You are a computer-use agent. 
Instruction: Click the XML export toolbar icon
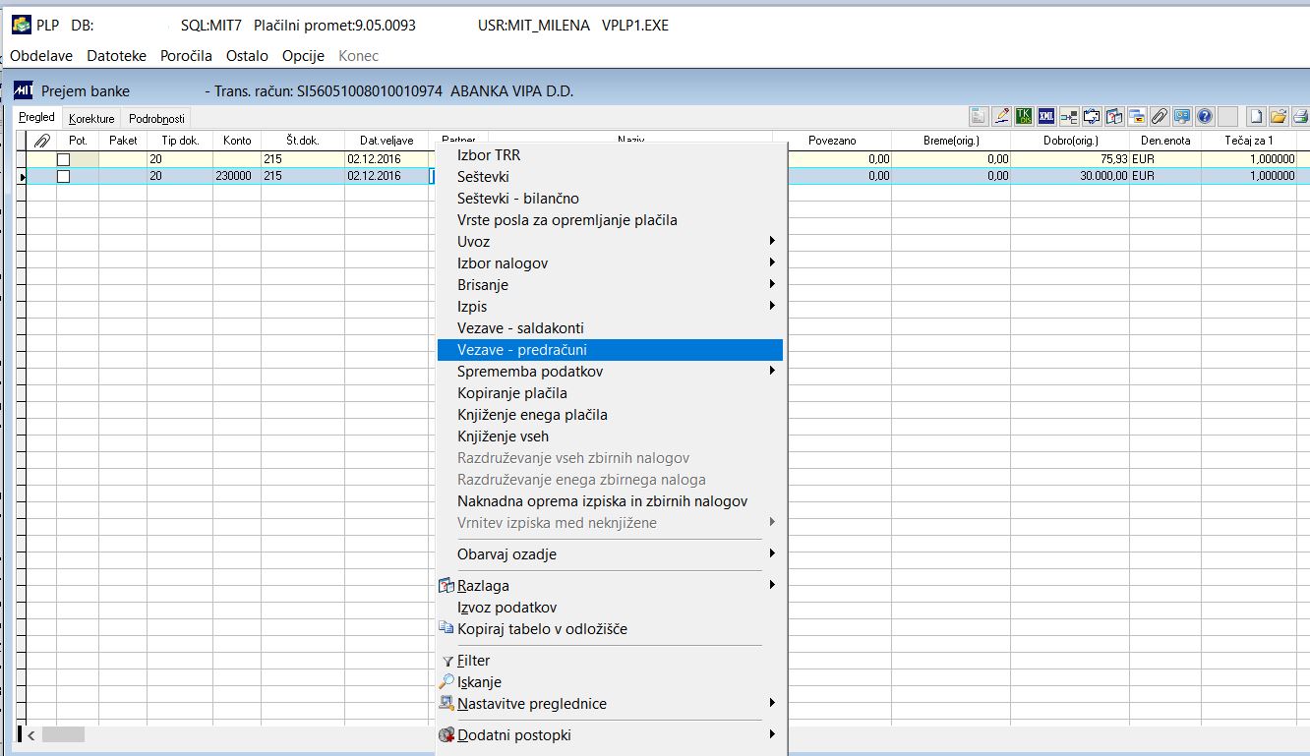tap(1046, 116)
